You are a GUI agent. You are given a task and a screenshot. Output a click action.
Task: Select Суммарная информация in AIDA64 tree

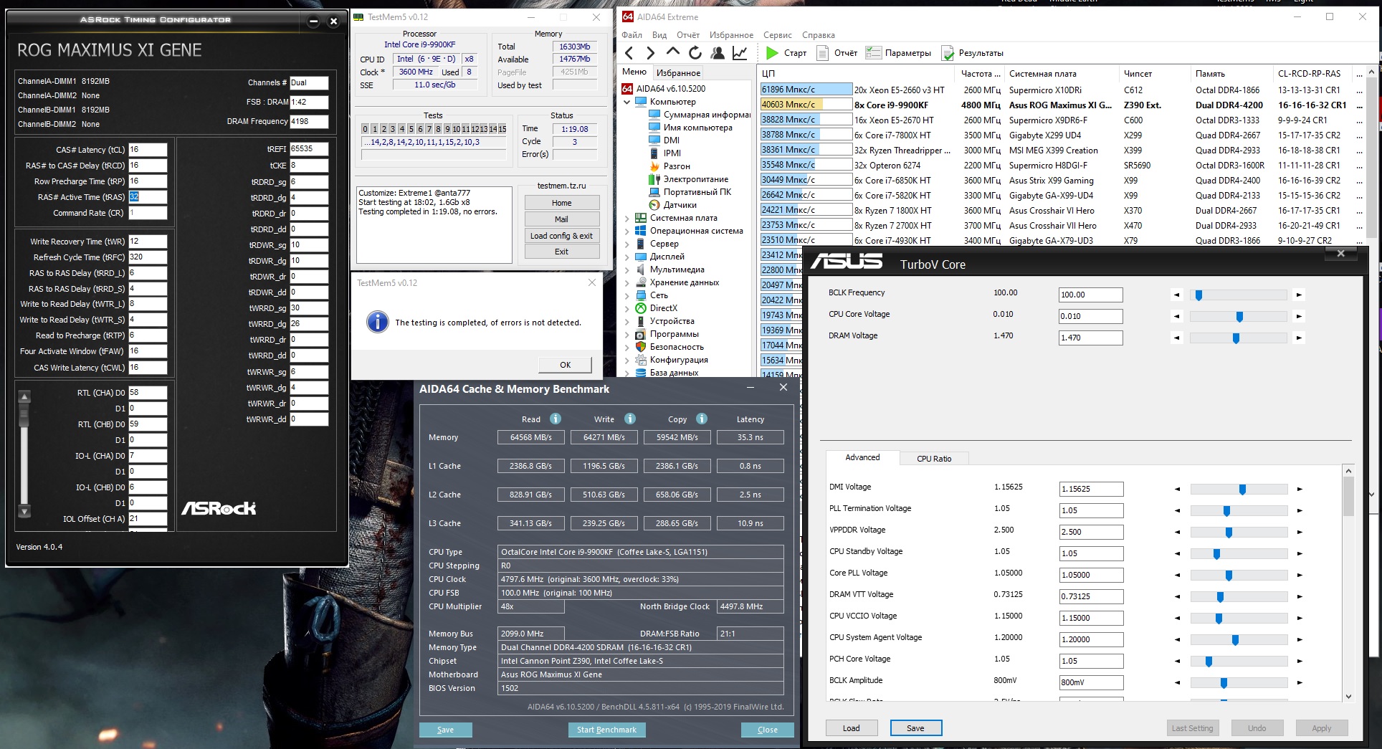click(x=700, y=115)
